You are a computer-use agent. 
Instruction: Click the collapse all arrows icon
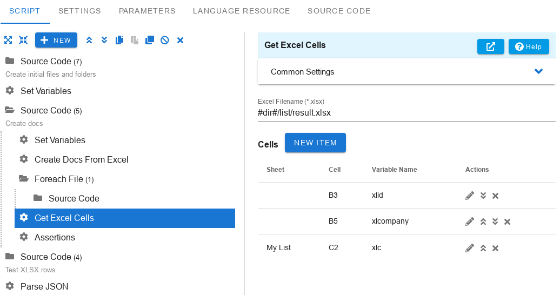click(x=23, y=40)
